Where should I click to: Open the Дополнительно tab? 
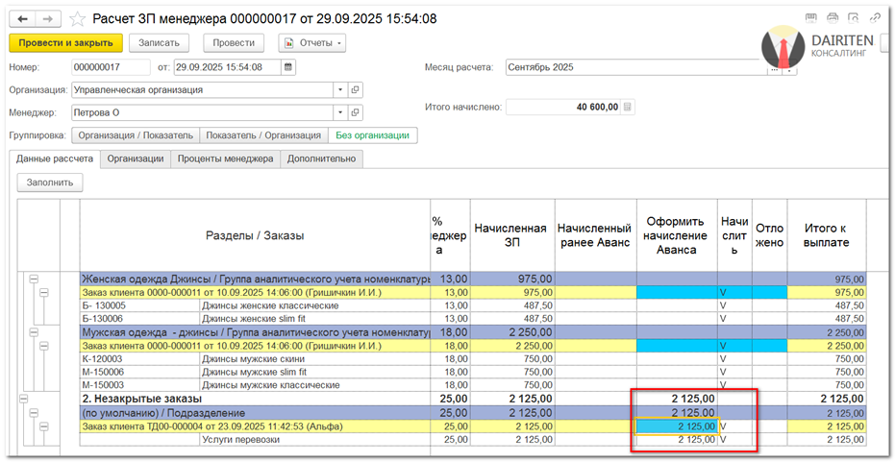pyautogui.click(x=321, y=159)
